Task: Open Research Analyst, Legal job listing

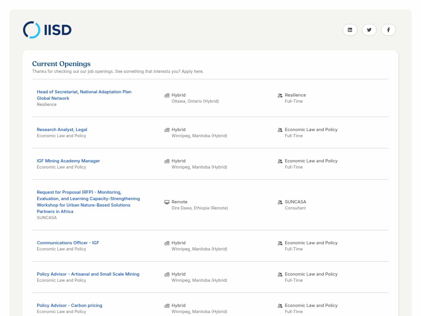Action: 62,130
